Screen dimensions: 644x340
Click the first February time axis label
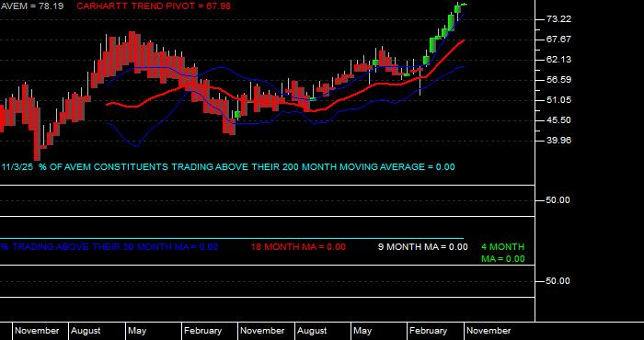(x=203, y=331)
